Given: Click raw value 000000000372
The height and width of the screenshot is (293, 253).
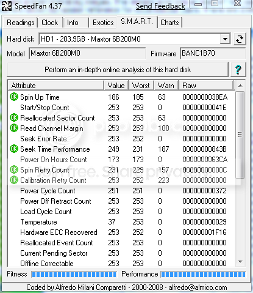Looking at the screenshot, I should pyautogui.click(x=204, y=191).
